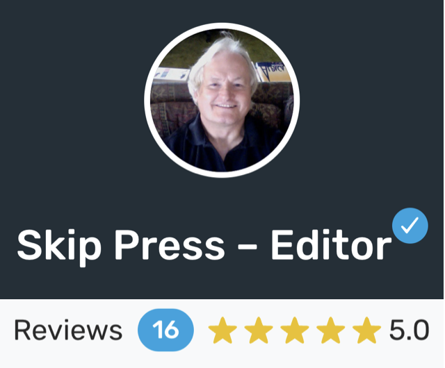Viewport: 445px width, 368px height.
Task: Open Skip Press's circular profile photo
Action: (222, 100)
